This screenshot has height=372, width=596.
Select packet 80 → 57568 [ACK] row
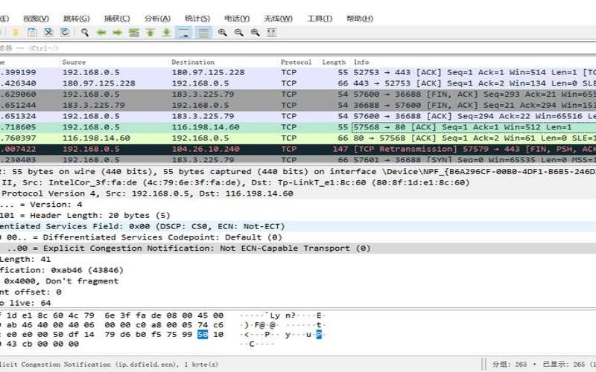[298, 138]
